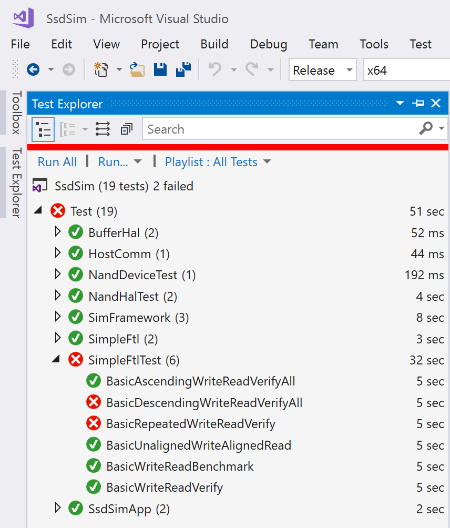Click failed status icon of BasicRepeatedWriteReadVerify
This screenshot has height=528, width=450.
pyautogui.click(x=94, y=424)
